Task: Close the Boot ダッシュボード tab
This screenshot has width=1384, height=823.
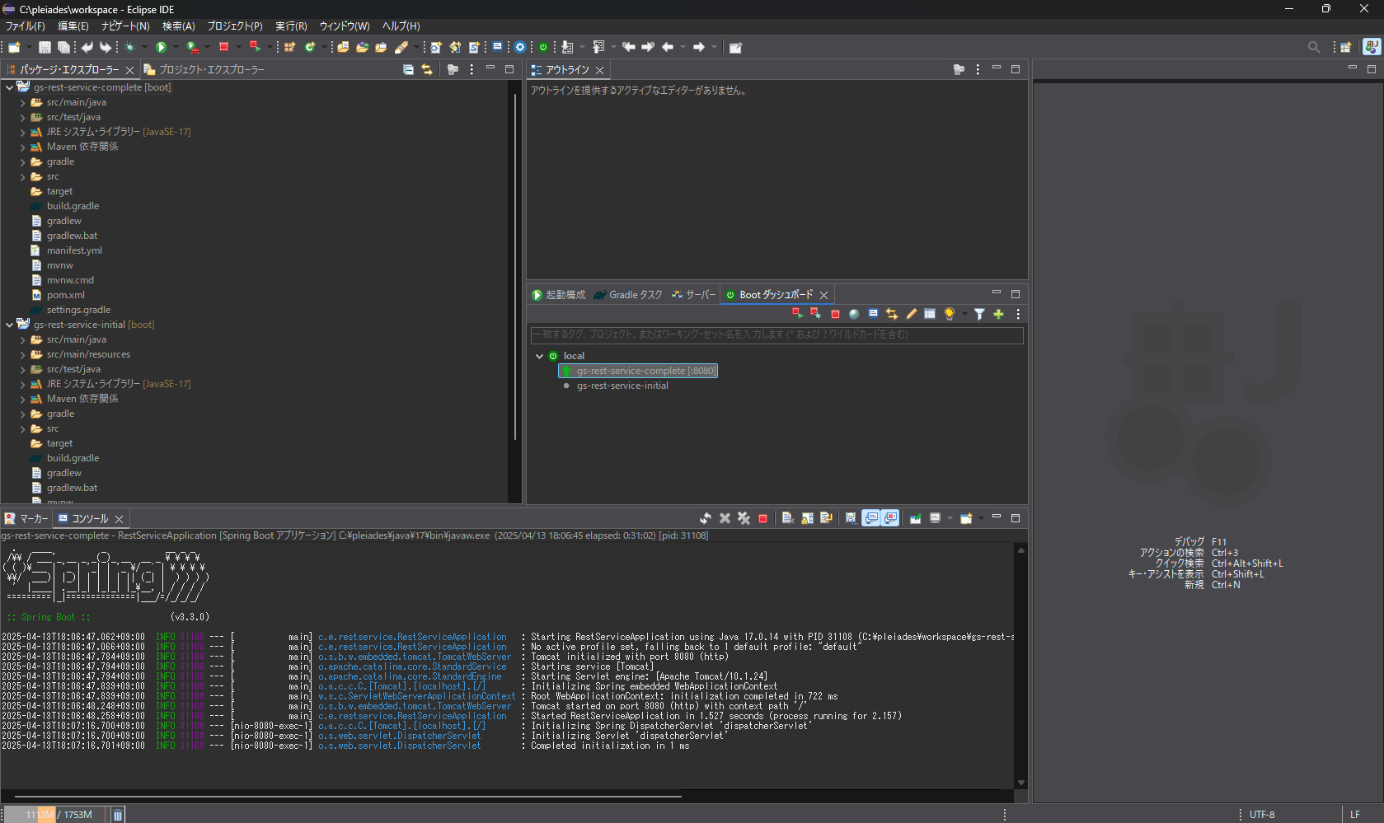Action: click(x=823, y=295)
